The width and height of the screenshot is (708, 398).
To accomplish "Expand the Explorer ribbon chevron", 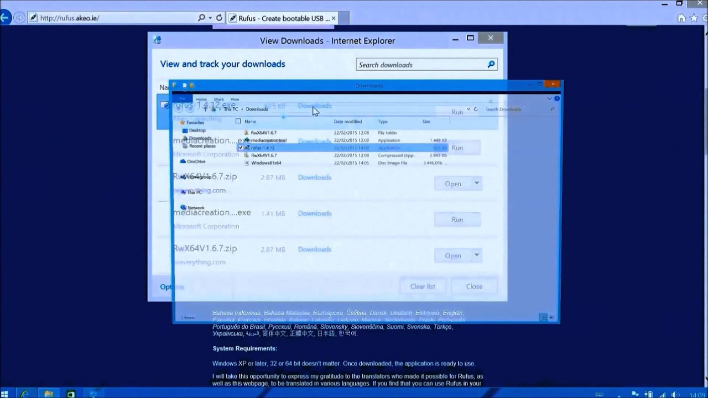I will pyautogui.click(x=549, y=99).
